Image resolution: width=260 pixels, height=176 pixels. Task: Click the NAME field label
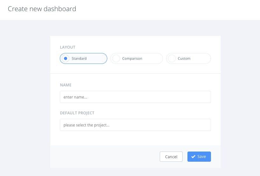(66, 85)
